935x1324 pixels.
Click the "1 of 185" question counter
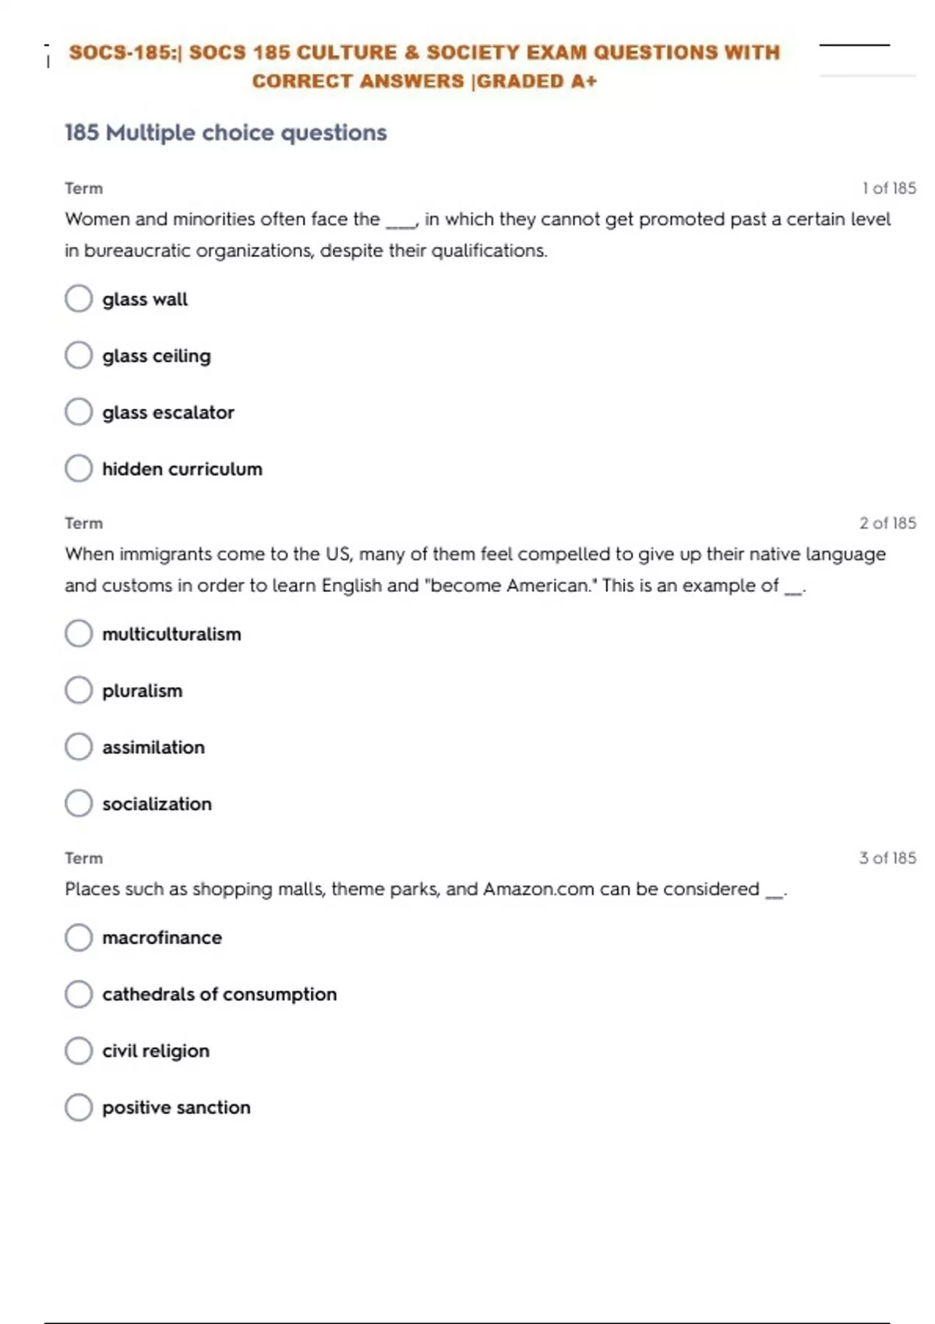(x=889, y=188)
